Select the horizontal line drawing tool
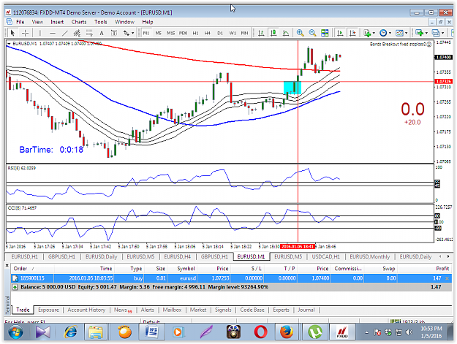Image resolution: width=457 pixels, height=344 pixels. tap(53, 33)
